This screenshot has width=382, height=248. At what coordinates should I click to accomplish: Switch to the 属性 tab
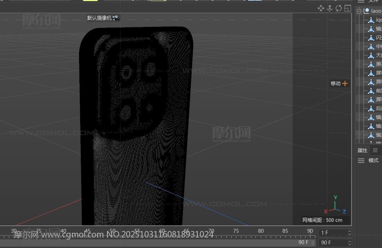pyautogui.click(x=362, y=150)
